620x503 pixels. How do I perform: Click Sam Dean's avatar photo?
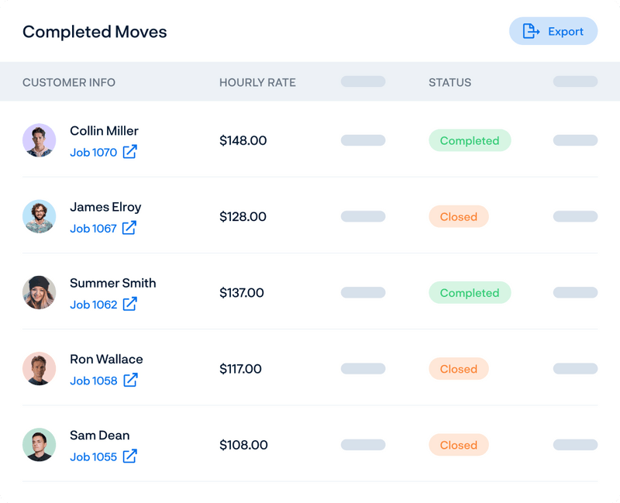pyautogui.click(x=39, y=445)
